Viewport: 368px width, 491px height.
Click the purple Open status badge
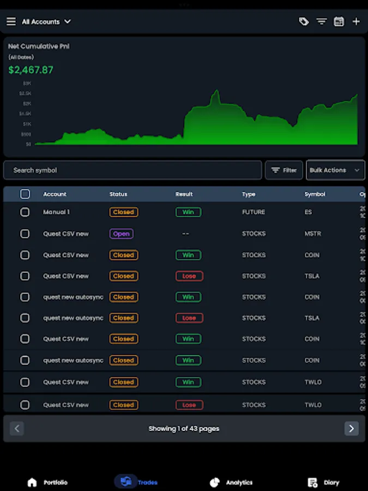(x=122, y=233)
